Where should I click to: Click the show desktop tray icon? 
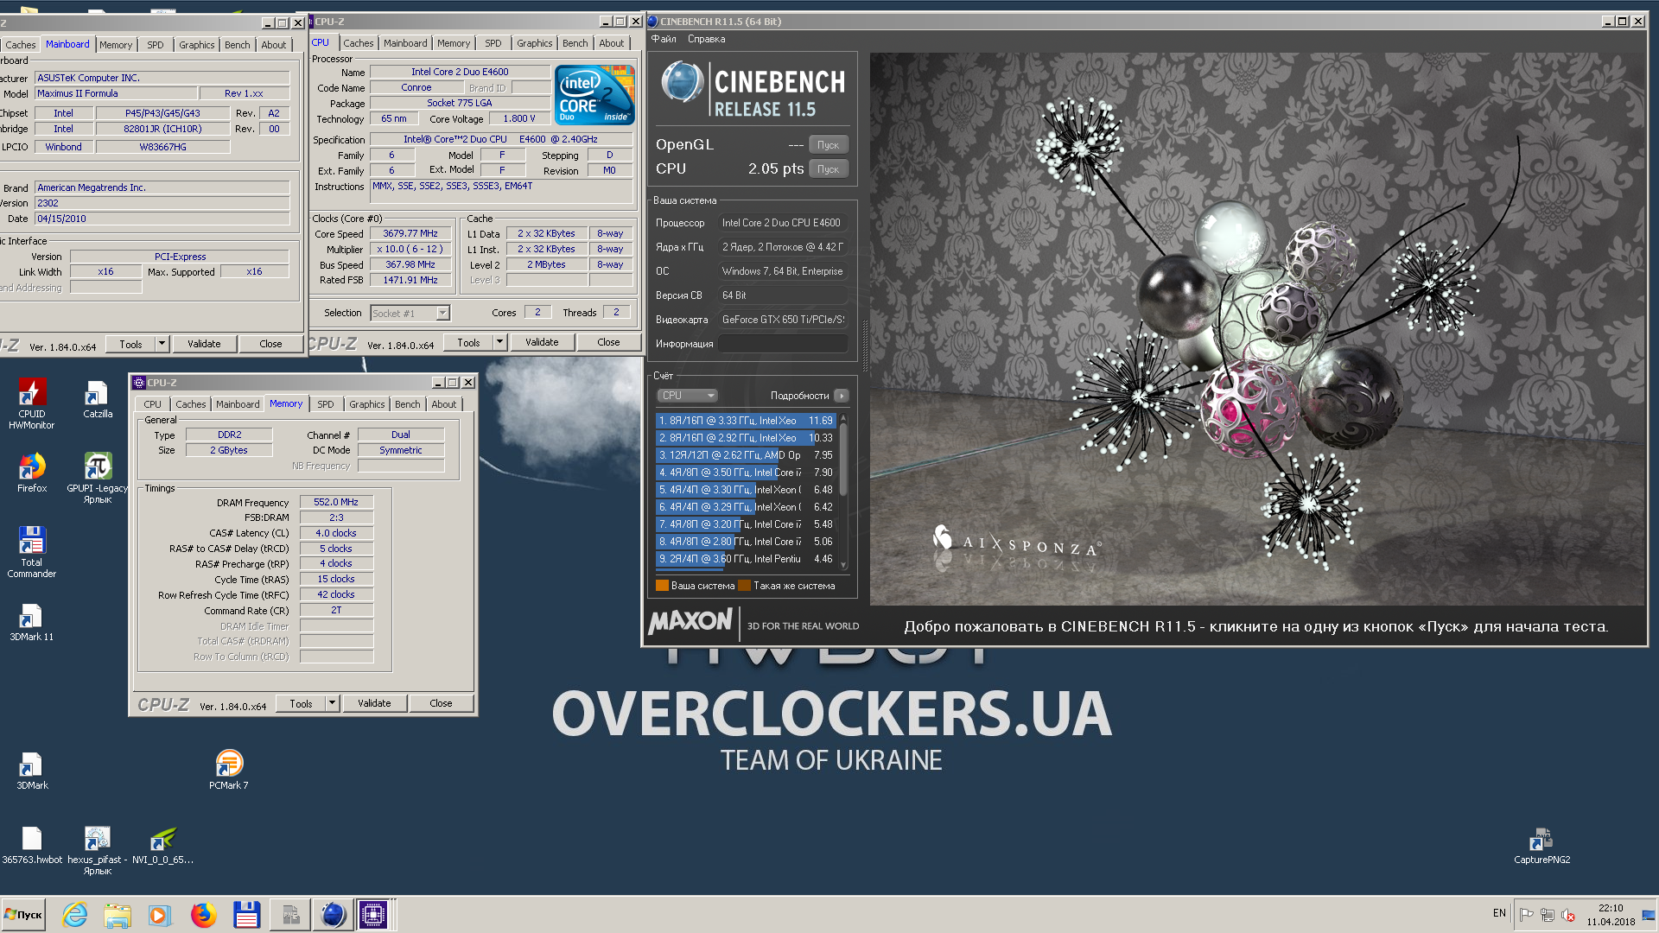[x=1649, y=915]
